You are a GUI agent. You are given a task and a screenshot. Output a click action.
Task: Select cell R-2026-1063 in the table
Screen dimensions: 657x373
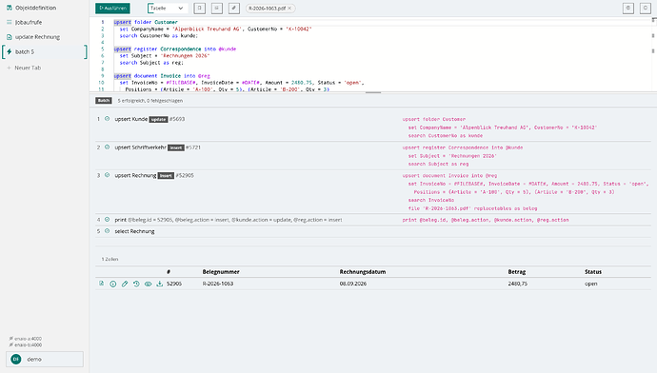(218, 284)
